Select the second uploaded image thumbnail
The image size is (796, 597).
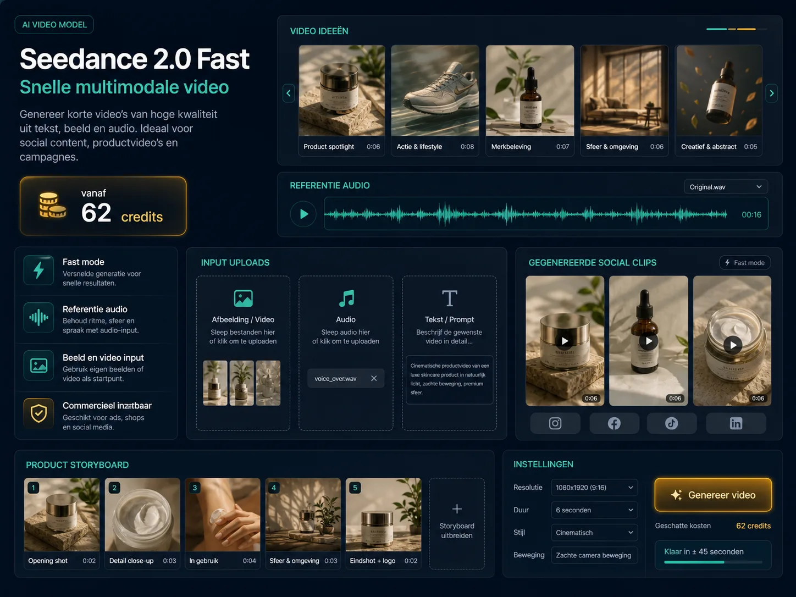tap(241, 383)
